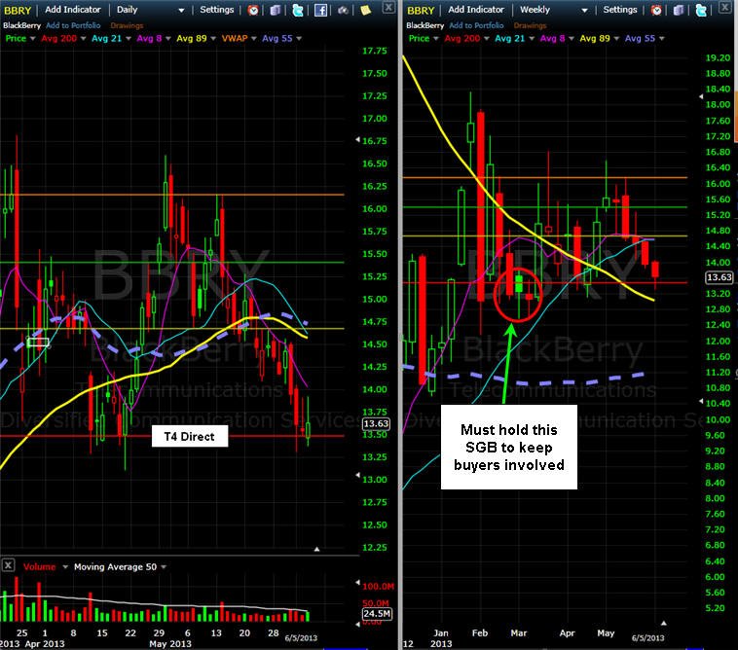Click the BBRY ticker symbol in Daily chart

[x=18, y=10]
